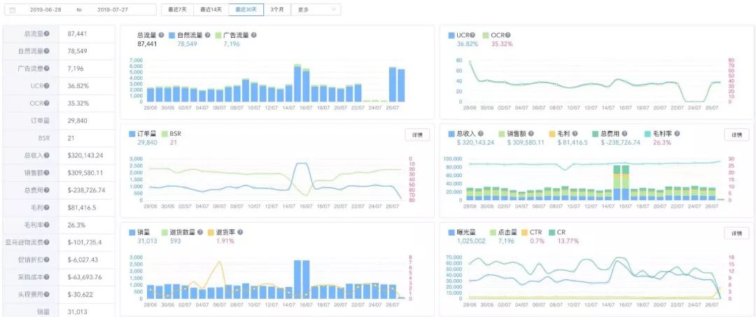This screenshot has height=317, width=756.
Task: Click the help icon beside 销售额 in the metrics table
Action: [48, 172]
